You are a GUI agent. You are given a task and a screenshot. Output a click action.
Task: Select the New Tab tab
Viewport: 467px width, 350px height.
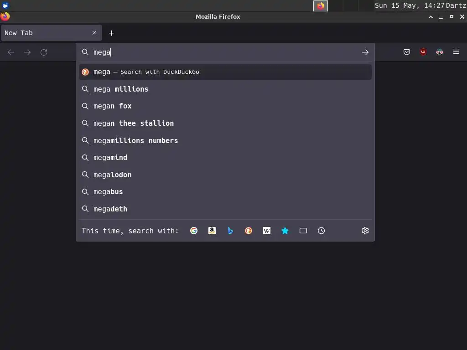pos(51,33)
